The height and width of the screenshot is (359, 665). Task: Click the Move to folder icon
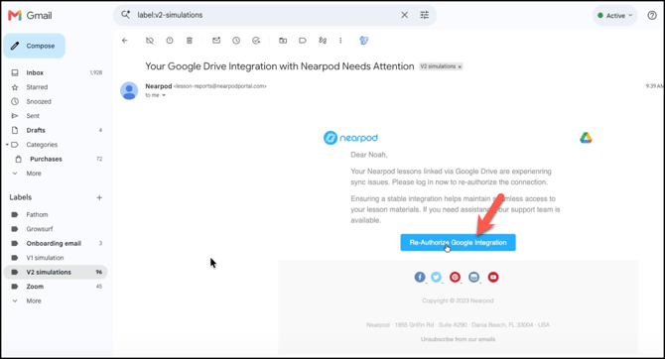pyautogui.click(x=283, y=41)
